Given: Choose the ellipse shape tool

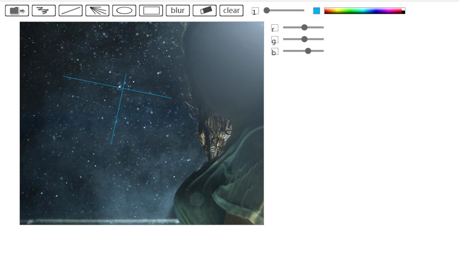Looking at the screenshot, I should tap(124, 11).
